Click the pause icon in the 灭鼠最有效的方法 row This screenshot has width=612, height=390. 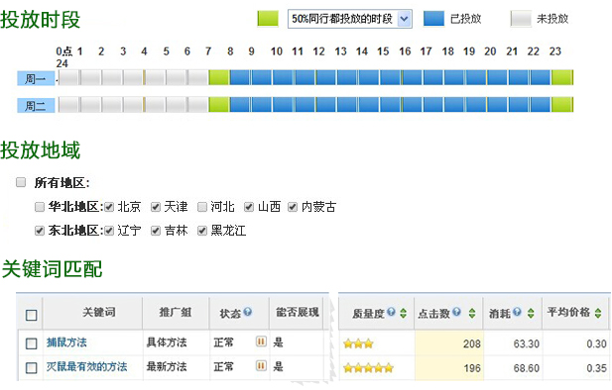(x=261, y=366)
